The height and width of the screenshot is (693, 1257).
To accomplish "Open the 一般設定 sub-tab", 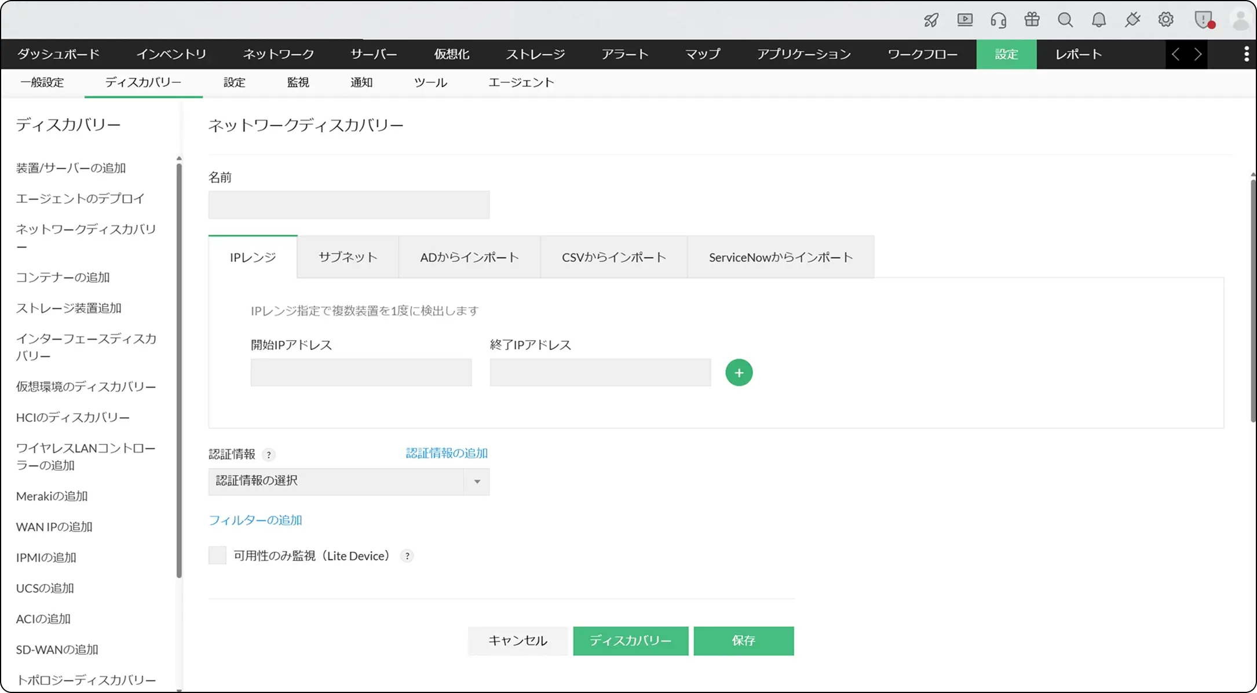I will pyautogui.click(x=42, y=83).
